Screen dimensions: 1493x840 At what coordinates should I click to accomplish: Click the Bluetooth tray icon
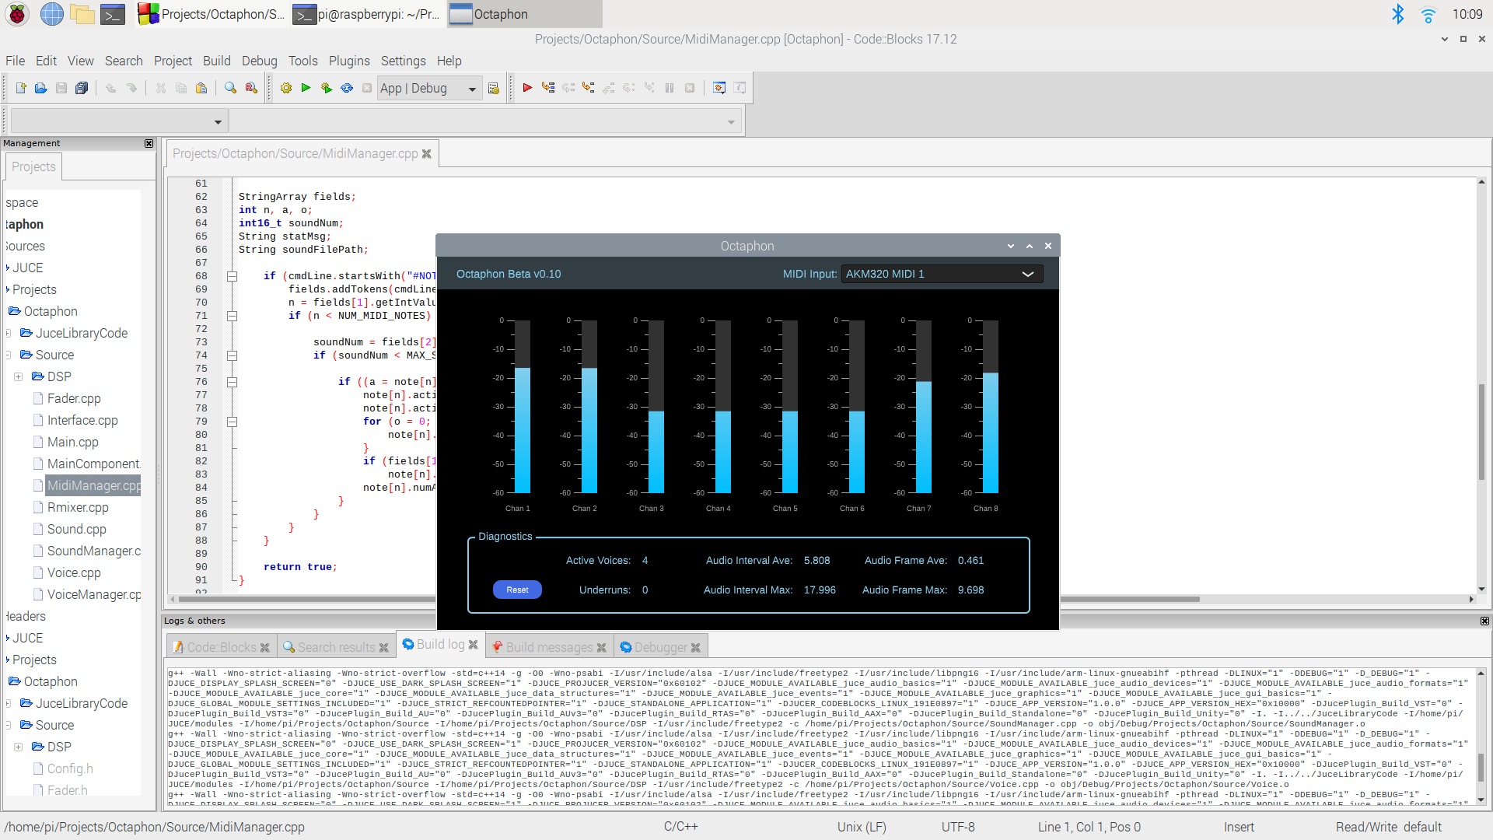tap(1397, 14)
